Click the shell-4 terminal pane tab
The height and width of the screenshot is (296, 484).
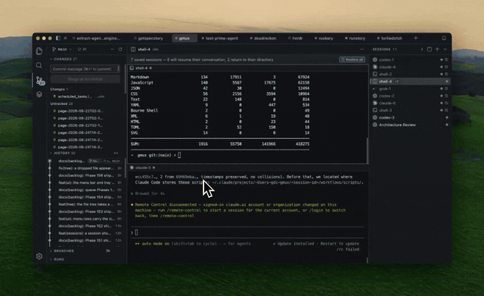(x=141, y=68)
